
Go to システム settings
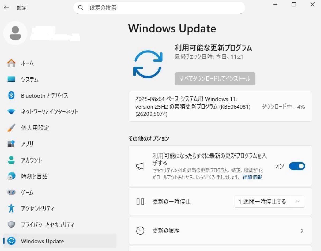pyautogui.click(x=60, y=79)
